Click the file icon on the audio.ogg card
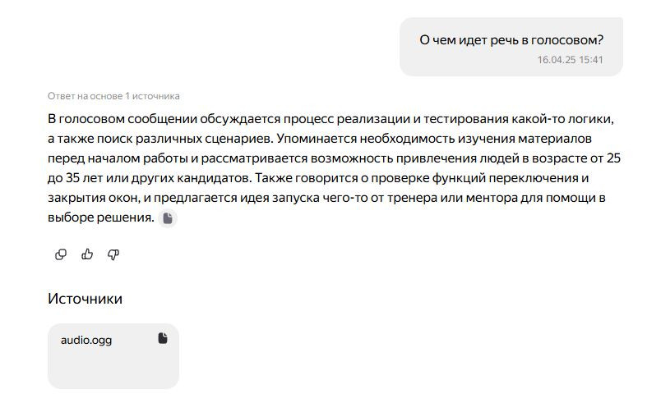Screen dimensions: 661x412 click(x=163, y=338)
